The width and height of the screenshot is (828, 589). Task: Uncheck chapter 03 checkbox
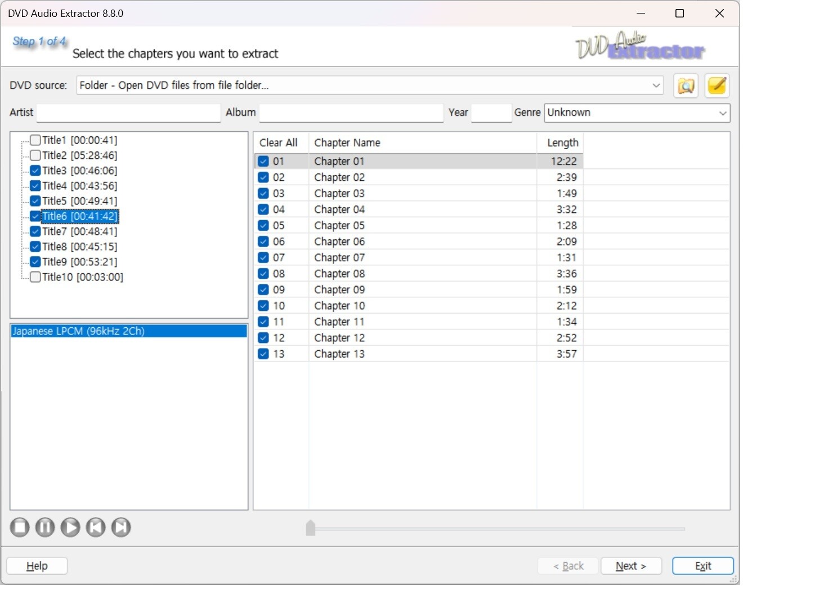(263, 193)
